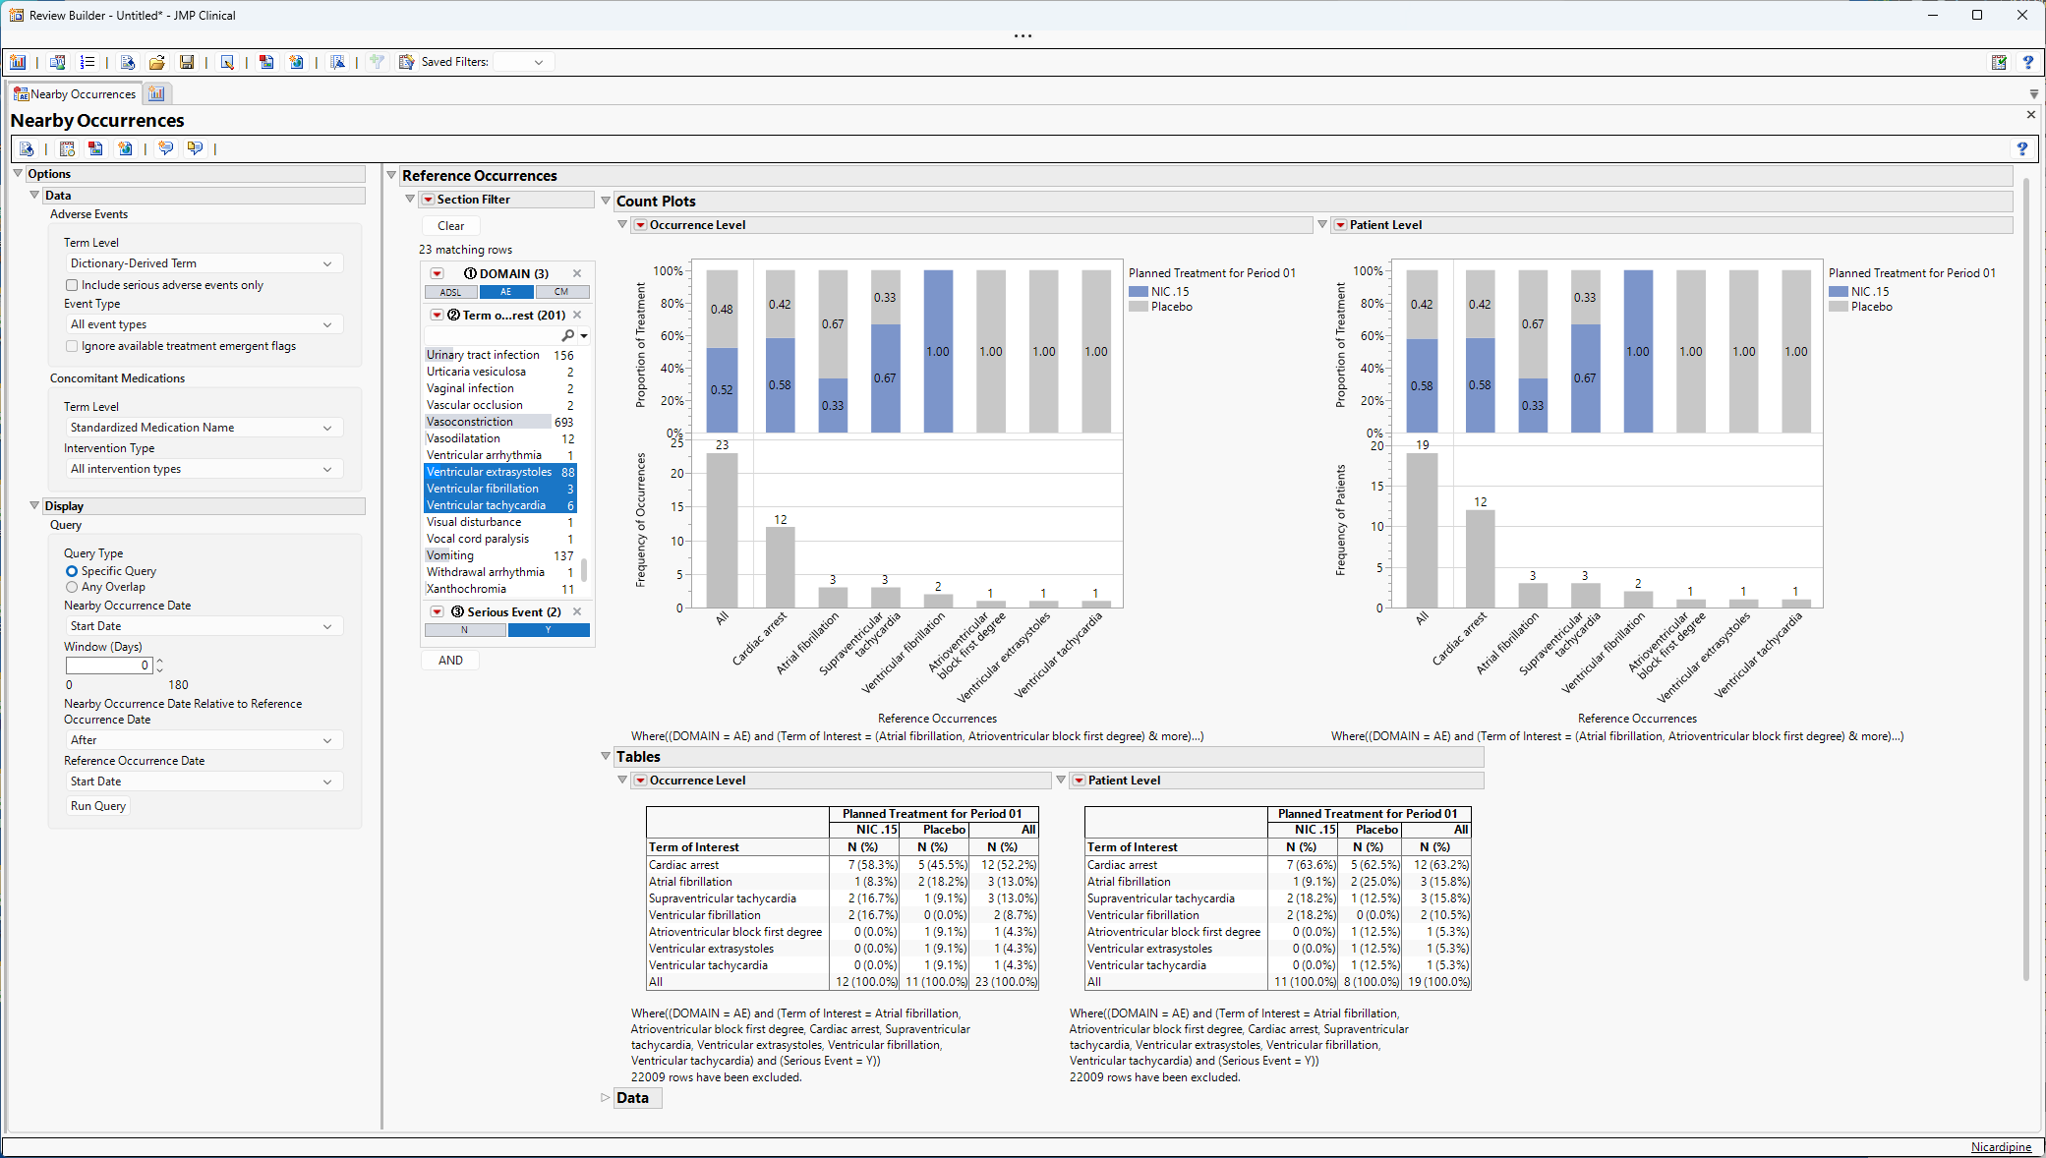2046x1158 pixels.
Task: Click the blue help question mark top right
Action: point(2027,62)
